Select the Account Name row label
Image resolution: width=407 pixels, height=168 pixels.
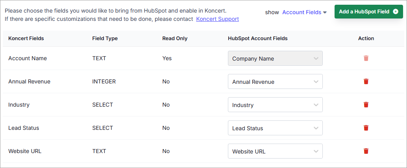click(x=28, y=58)
